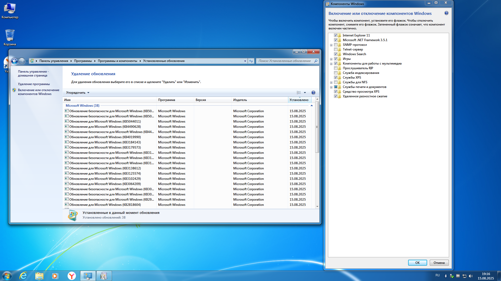
Task: Select update KB2818604 row
Action: pyautogui.click(x=188, y=205)
